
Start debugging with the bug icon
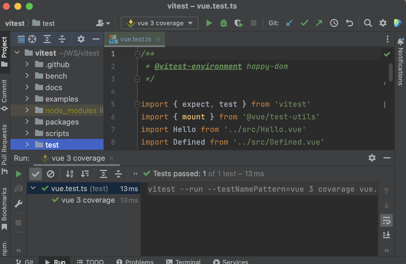coord(224,23)
